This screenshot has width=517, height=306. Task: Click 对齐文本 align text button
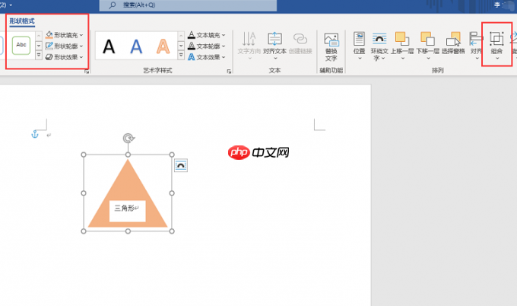274,46
